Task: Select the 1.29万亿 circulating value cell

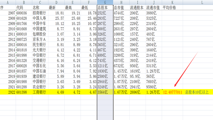Action: click(x=154, y=71)
